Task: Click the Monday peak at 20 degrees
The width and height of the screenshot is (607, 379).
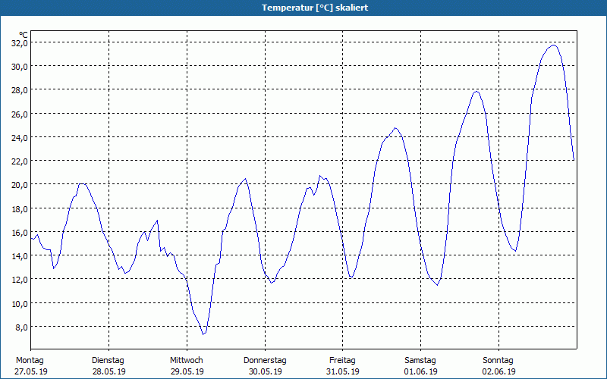Action: pyautogui.click(x=82, y=184)
